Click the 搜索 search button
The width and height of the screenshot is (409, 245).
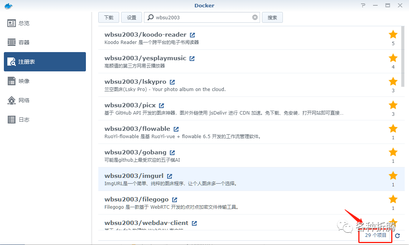(x=272, y=17)
